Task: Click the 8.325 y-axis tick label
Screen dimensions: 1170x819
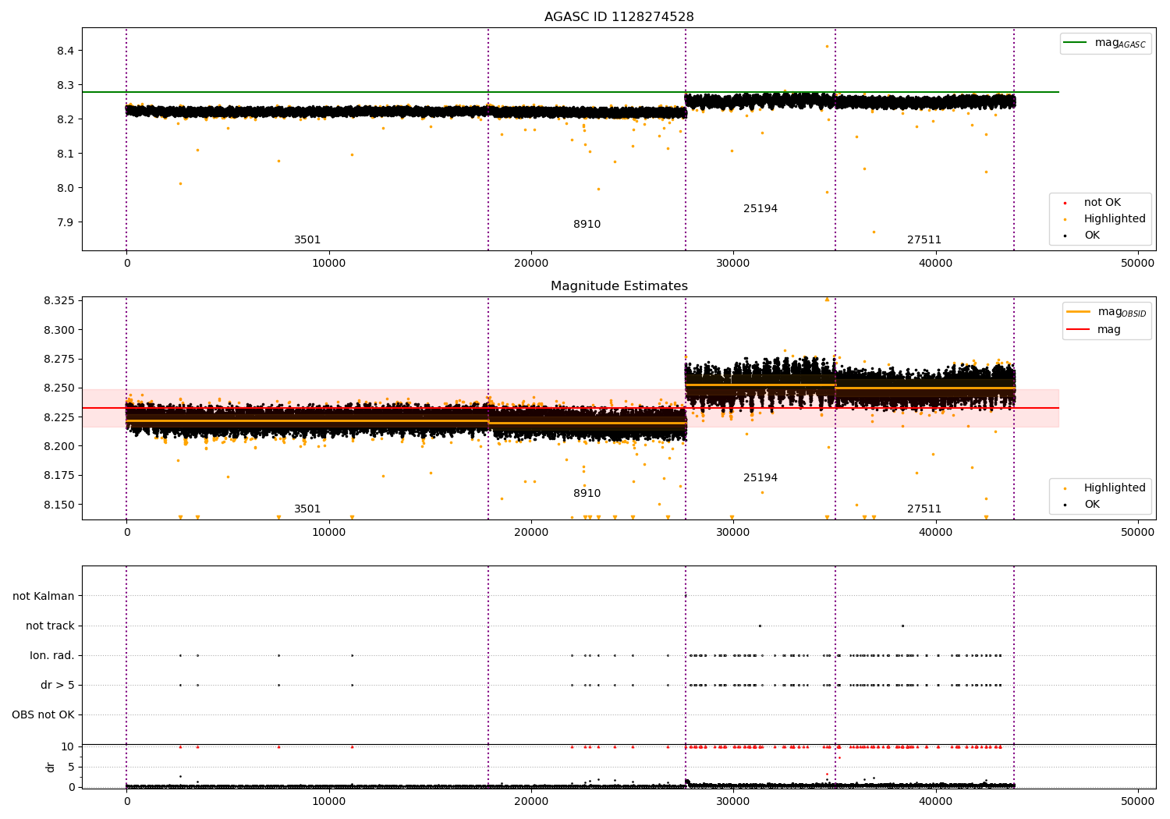Action: click(59, 301)
